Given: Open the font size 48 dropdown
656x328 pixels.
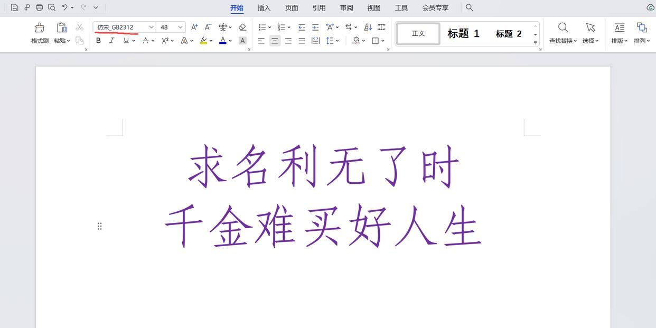Looking at the screenshot, I should tap(179, 26).
